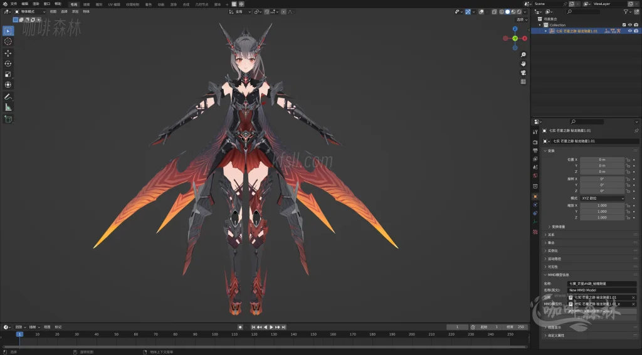Switch to wireframe viewport shading

tap(502, 12)
